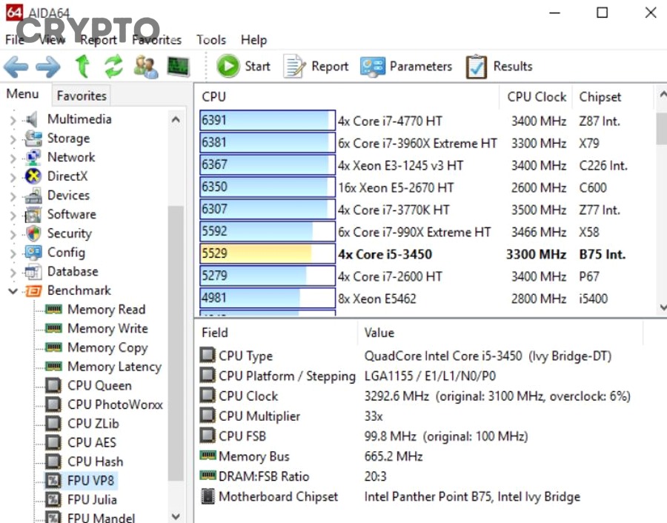Expand the Storage tree node

[x=13, y=139]
